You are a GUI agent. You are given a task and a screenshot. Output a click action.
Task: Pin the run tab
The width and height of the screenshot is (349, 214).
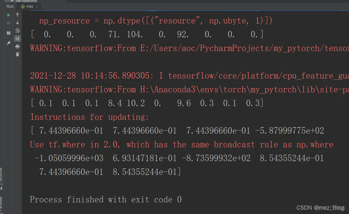point(9,43)
